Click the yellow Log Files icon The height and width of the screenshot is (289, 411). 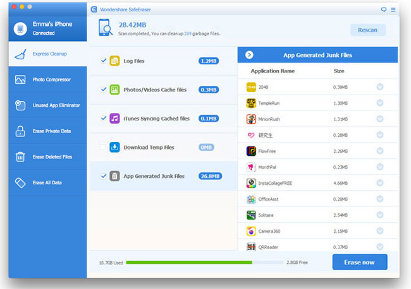pyautogui.click(x=114, y=61)
